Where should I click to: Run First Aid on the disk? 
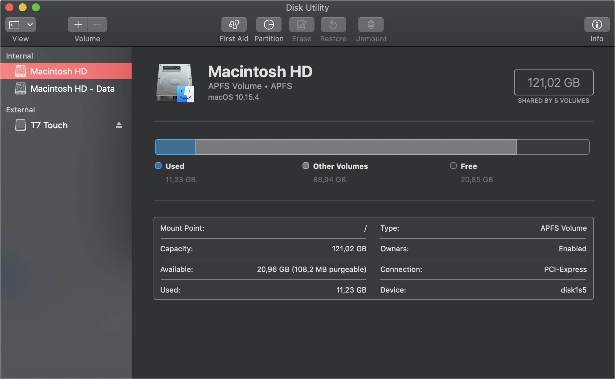tap(234, 25)
